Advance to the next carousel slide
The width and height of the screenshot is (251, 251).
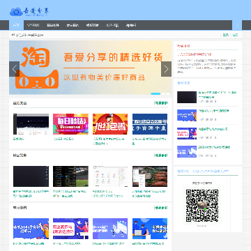[x=166, y=69]
